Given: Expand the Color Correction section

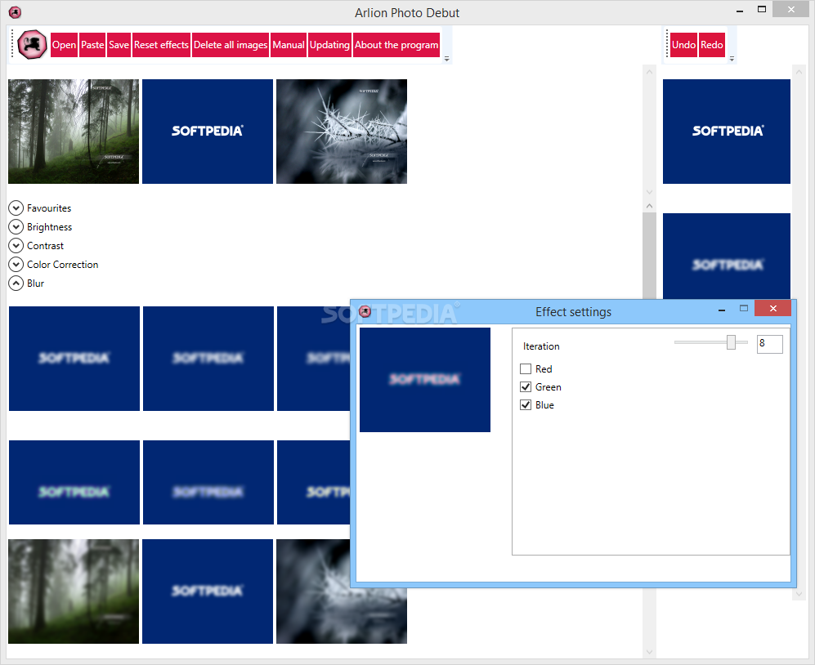Looking at the screenshot, I should pos(16,264).
